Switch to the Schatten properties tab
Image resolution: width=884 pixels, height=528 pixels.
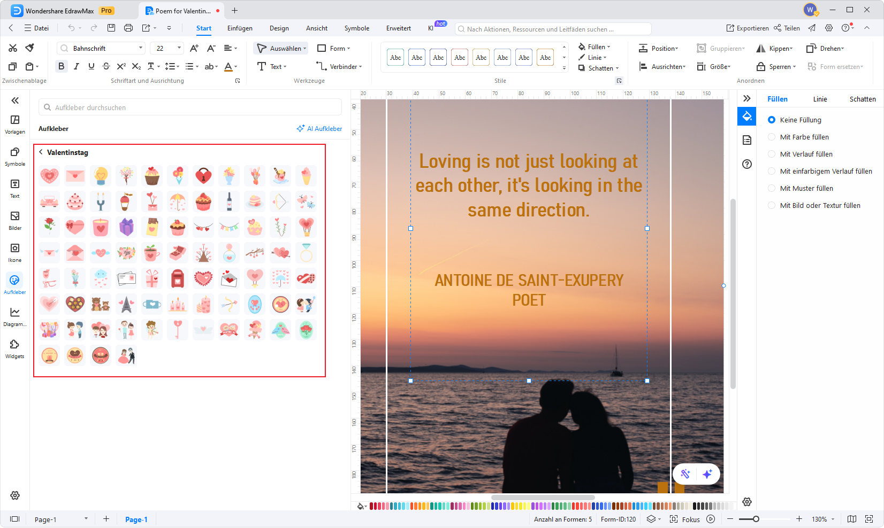[862, 99]
